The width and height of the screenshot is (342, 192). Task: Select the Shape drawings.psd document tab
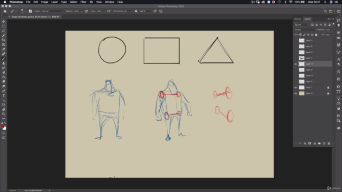(x=35, y=17)
